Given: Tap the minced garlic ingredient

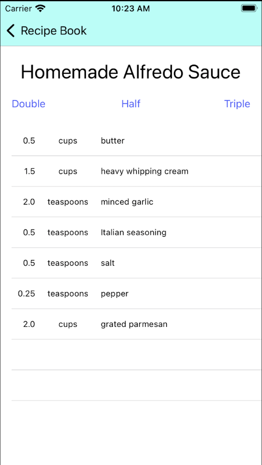Looking at the screenshot, I should pos(127,202).
